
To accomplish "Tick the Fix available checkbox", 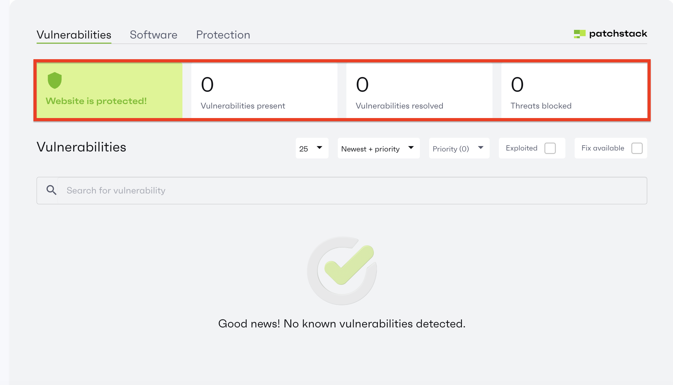I will coord(637,148).
